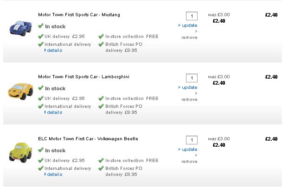Open Motor Town First Sports Car - Lamborghini
Screen dimensions: 288x187
point(83,77)
